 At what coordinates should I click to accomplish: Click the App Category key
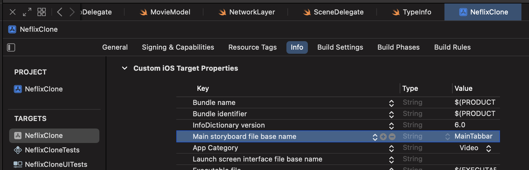(215, 148)
